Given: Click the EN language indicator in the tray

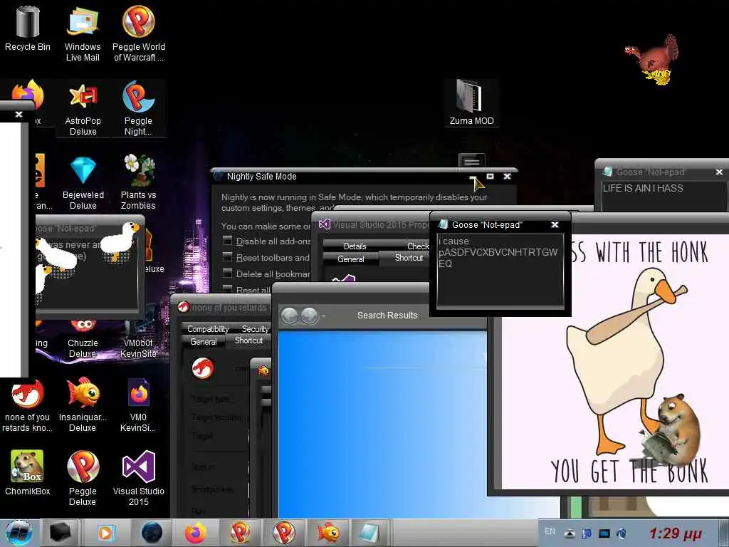Looking at the screenshot, I should tap(550, 531).
